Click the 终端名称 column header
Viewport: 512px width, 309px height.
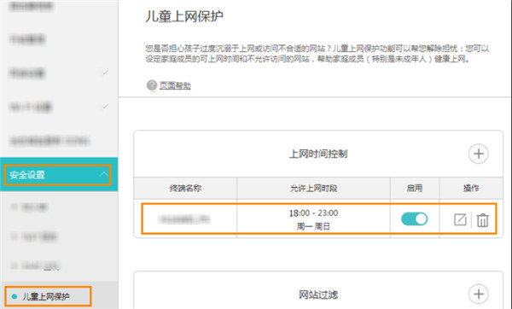coord(185,188)
